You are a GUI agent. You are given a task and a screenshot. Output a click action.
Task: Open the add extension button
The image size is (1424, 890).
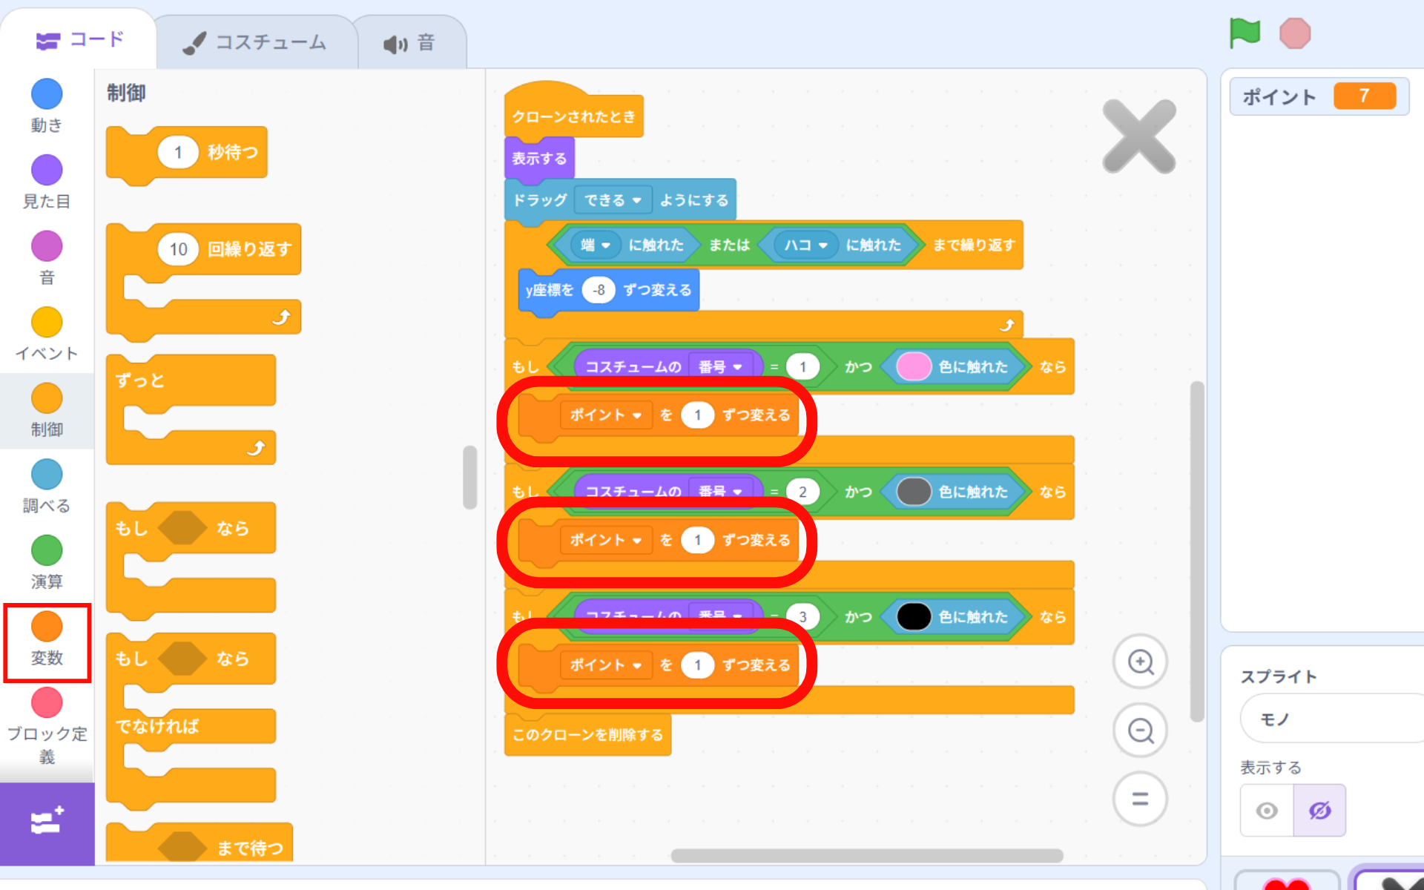(47, 823)
